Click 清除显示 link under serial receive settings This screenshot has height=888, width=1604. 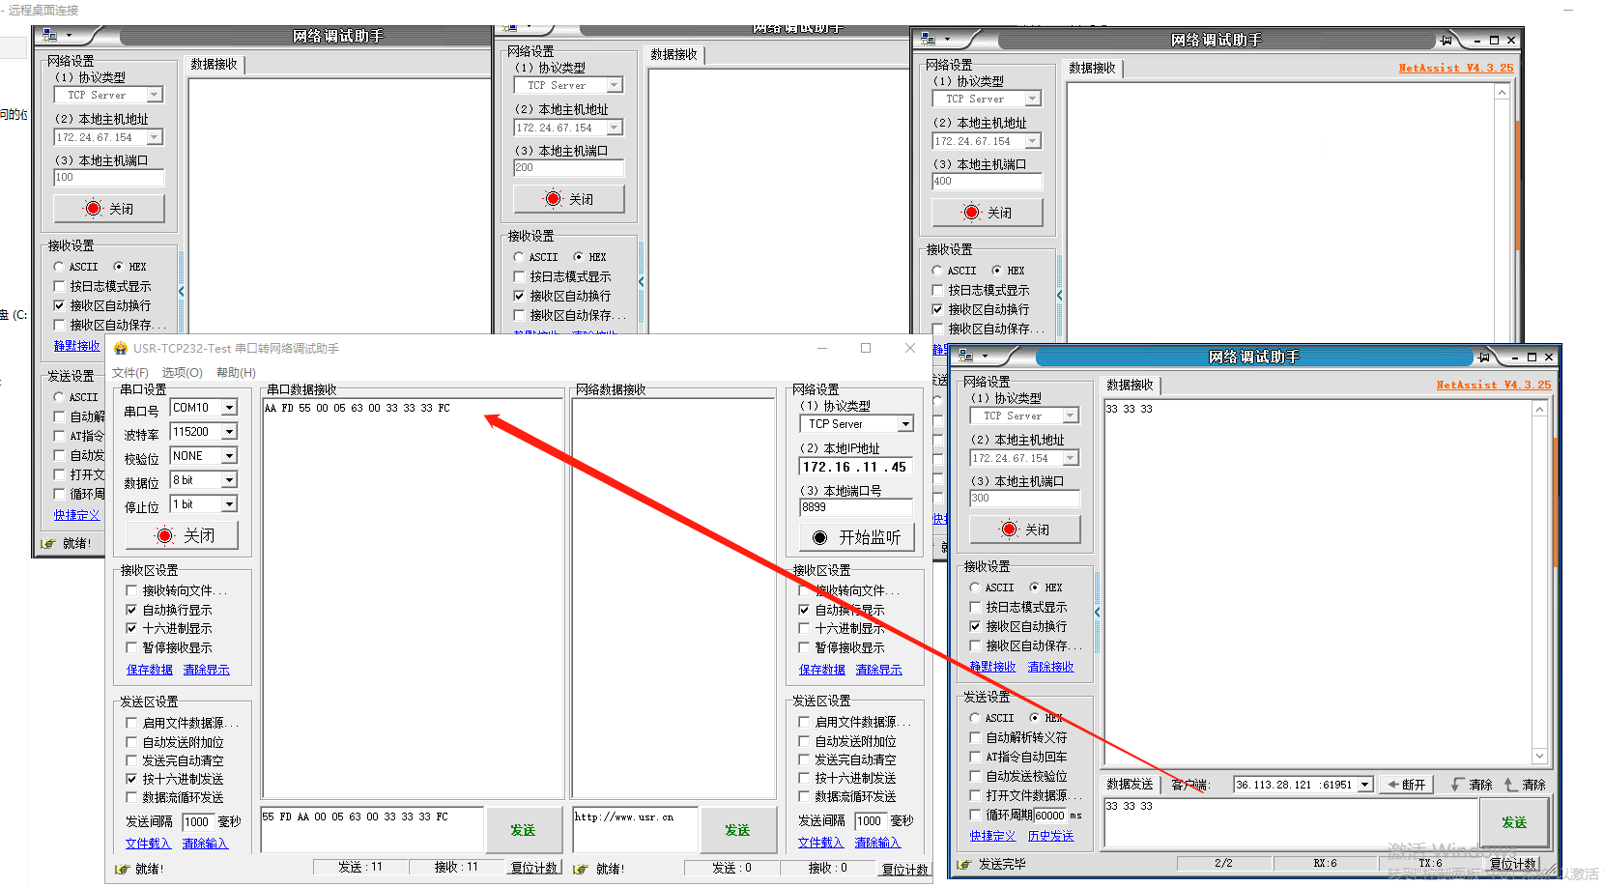207,670
